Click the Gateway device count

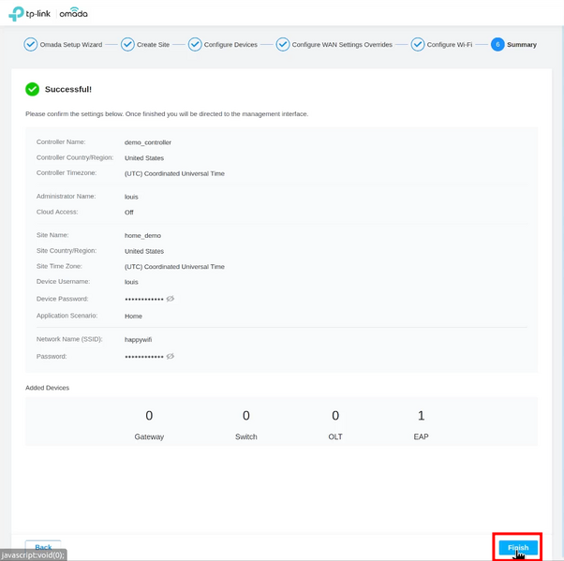pos(149,416)
